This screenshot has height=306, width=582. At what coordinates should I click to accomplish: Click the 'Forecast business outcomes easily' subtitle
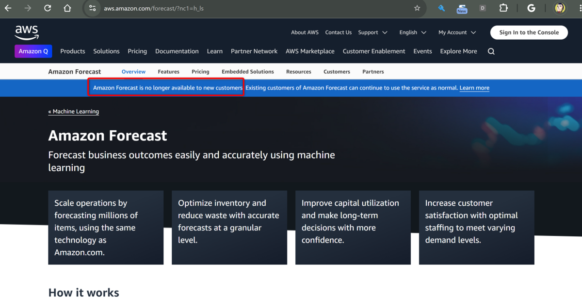point(192,161)
